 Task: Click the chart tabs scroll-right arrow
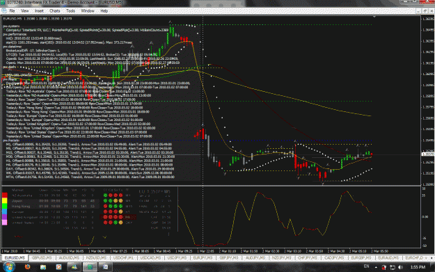pyautogui.click(x=432, y=258)
